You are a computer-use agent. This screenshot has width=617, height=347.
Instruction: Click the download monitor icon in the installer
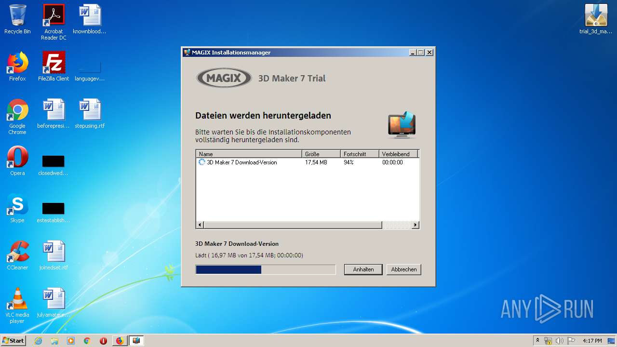(402, 125)
